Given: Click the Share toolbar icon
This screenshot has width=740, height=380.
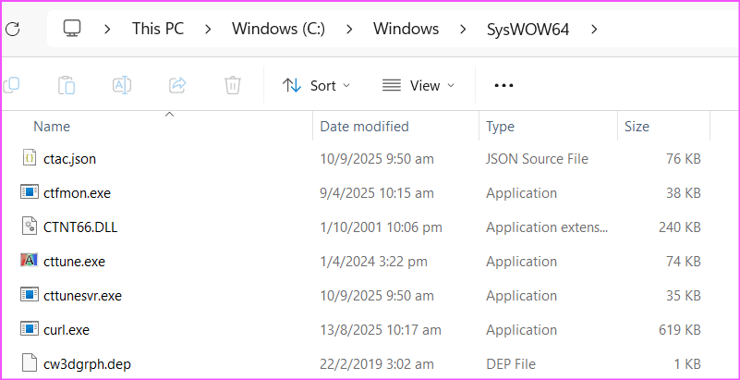Looking at the screenshot, I should (x=178, y=85).
